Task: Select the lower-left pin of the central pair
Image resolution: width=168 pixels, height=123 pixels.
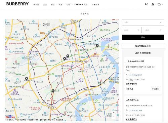Action: tap(65, 59)
